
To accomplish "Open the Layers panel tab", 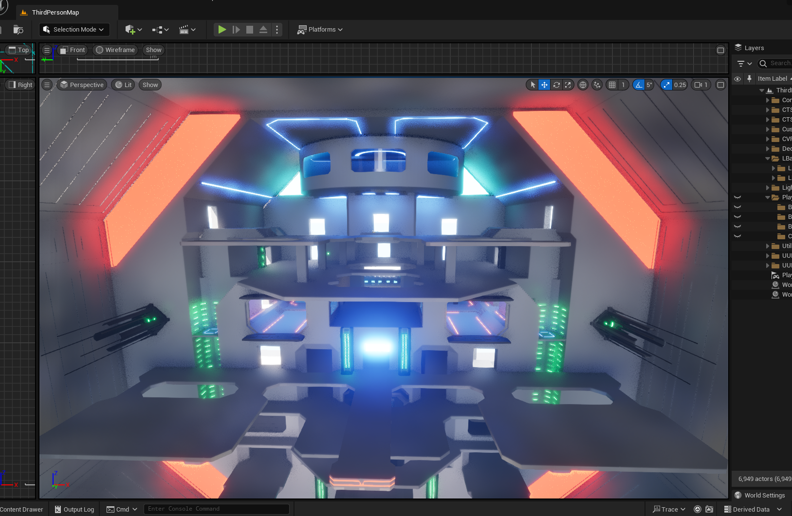I will tap(754, 48).
